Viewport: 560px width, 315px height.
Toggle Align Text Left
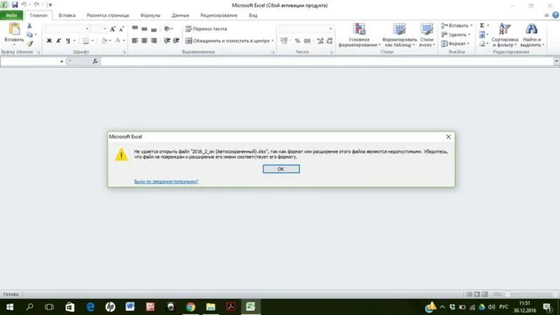click(135, 41)
